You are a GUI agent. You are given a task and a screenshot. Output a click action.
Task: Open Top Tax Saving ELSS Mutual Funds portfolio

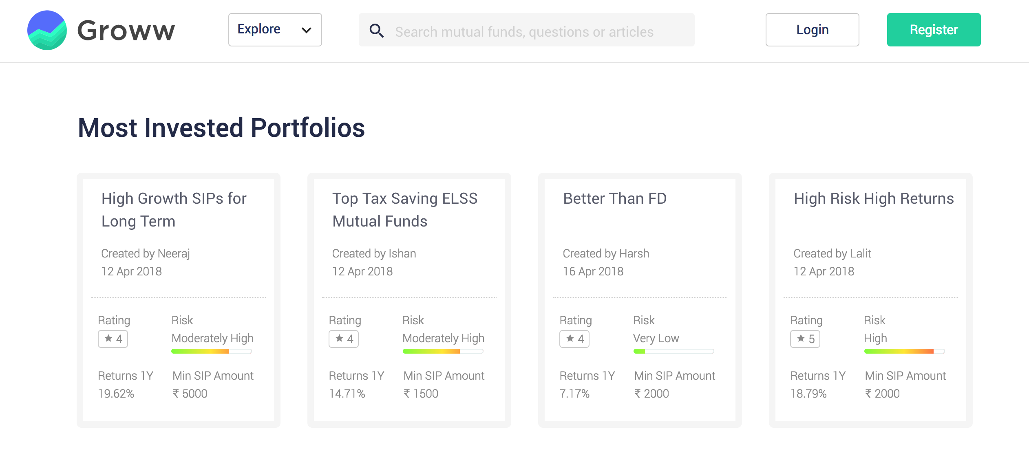click(x=405, y=209)
